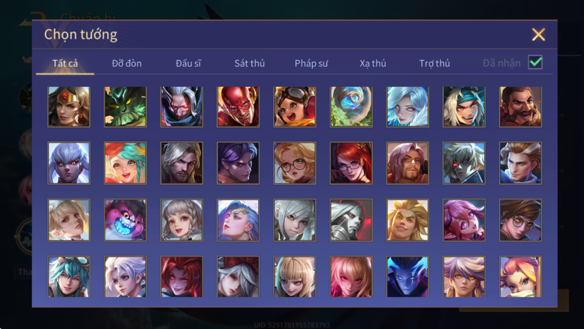Screen dimensions: 584x329
Task: Choose the red Flash hero portrait
Action: (238, 107)
